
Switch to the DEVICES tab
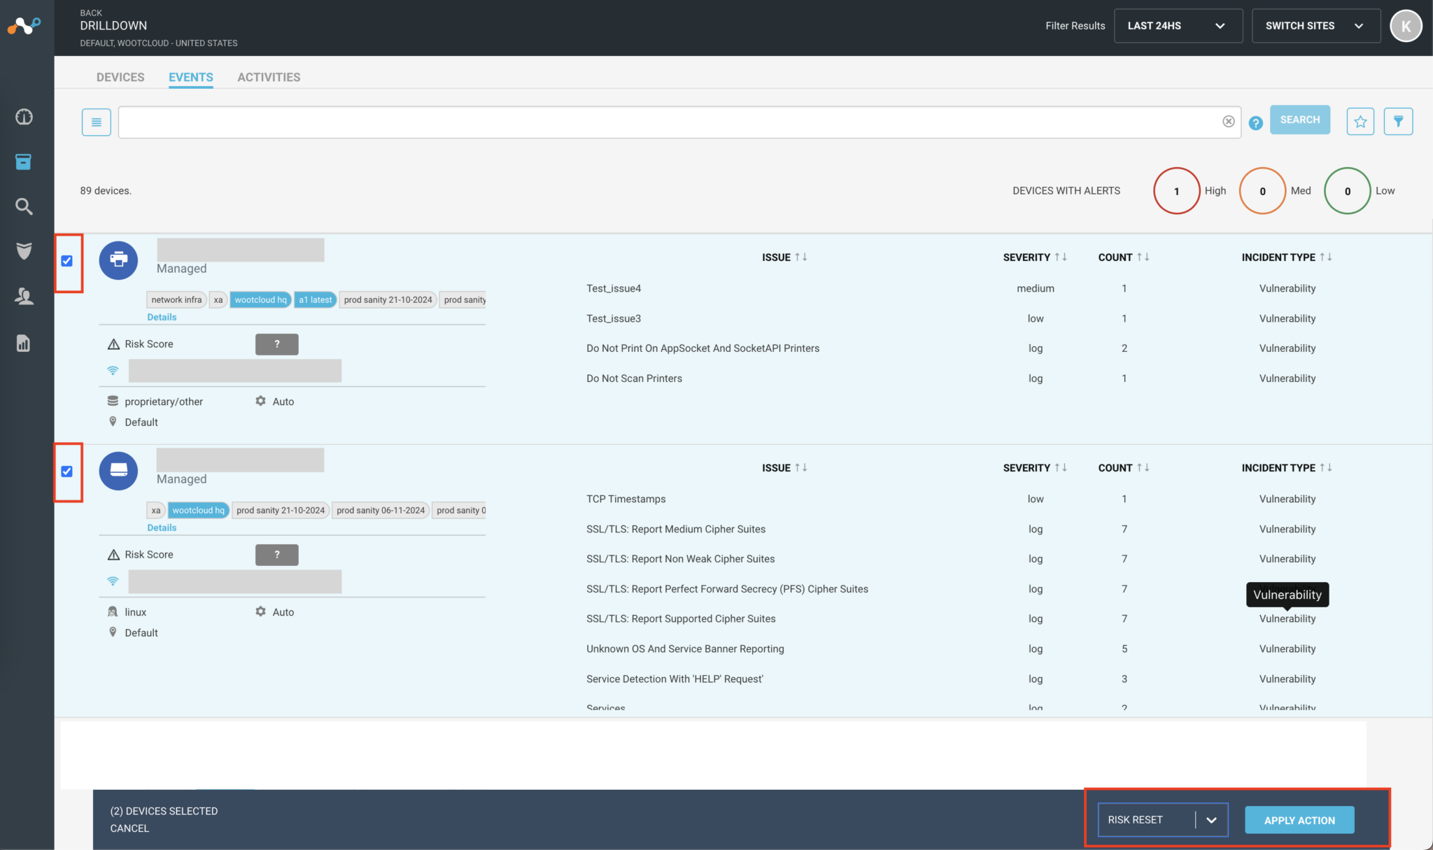[120, 77]
